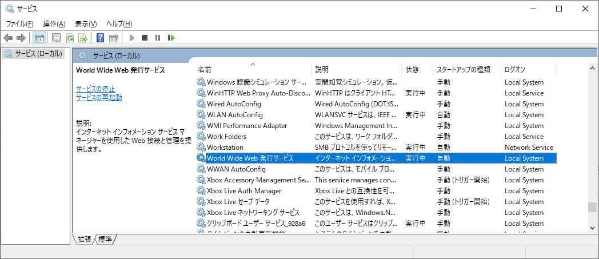Click 自動 startup type of World Wide Web row
Image resolution: width=599 pixels, height=259 pixels.
(444, 158)
